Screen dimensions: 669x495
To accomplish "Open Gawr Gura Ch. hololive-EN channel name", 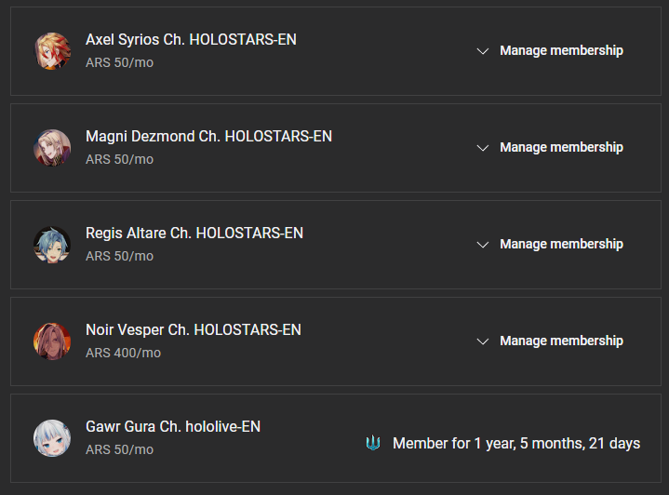I will [173, 427].
